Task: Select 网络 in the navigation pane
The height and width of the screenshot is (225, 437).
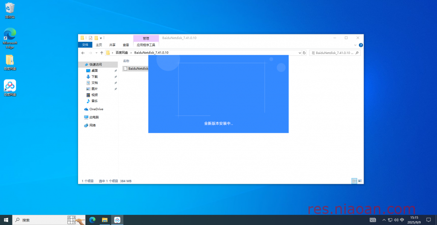Action: tap(93, 125)
